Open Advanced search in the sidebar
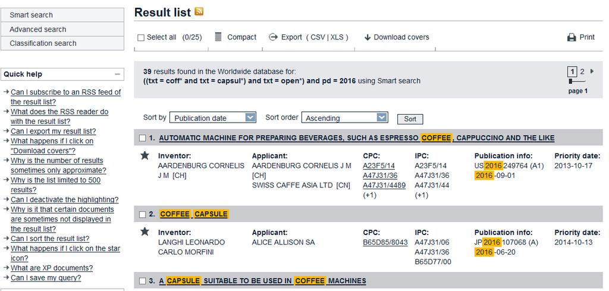609x291 pixels. pyautogui.click(x=62, y=29)
